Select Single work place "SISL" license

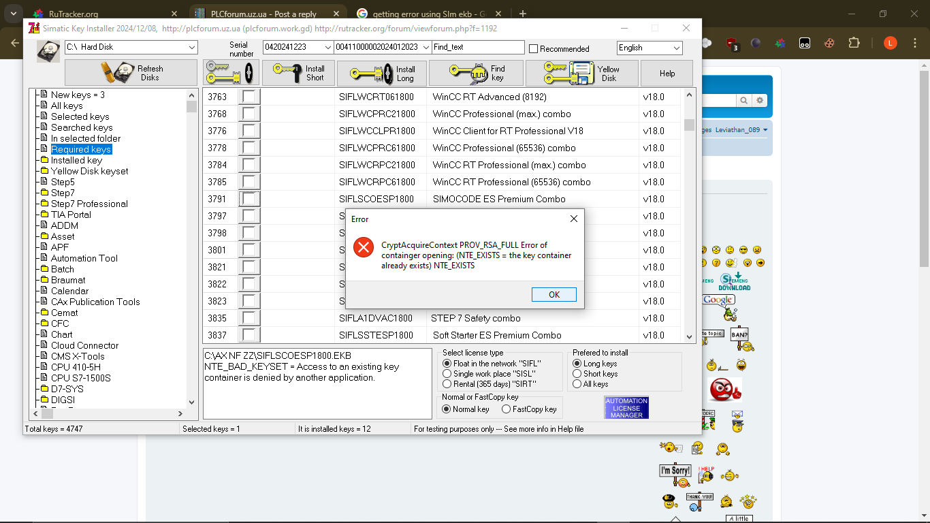click(447, 373)
